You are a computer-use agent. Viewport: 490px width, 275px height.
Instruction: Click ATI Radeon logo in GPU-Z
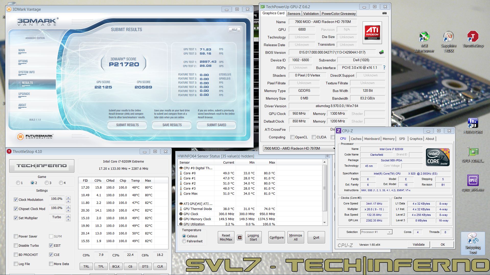[x=372, y=33]
